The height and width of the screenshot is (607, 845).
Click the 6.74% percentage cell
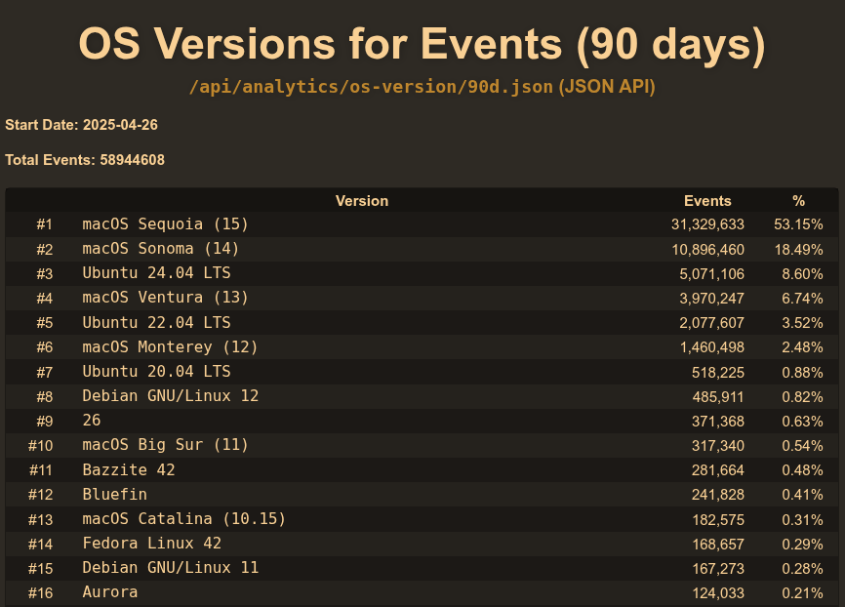[x=802, y=298]
